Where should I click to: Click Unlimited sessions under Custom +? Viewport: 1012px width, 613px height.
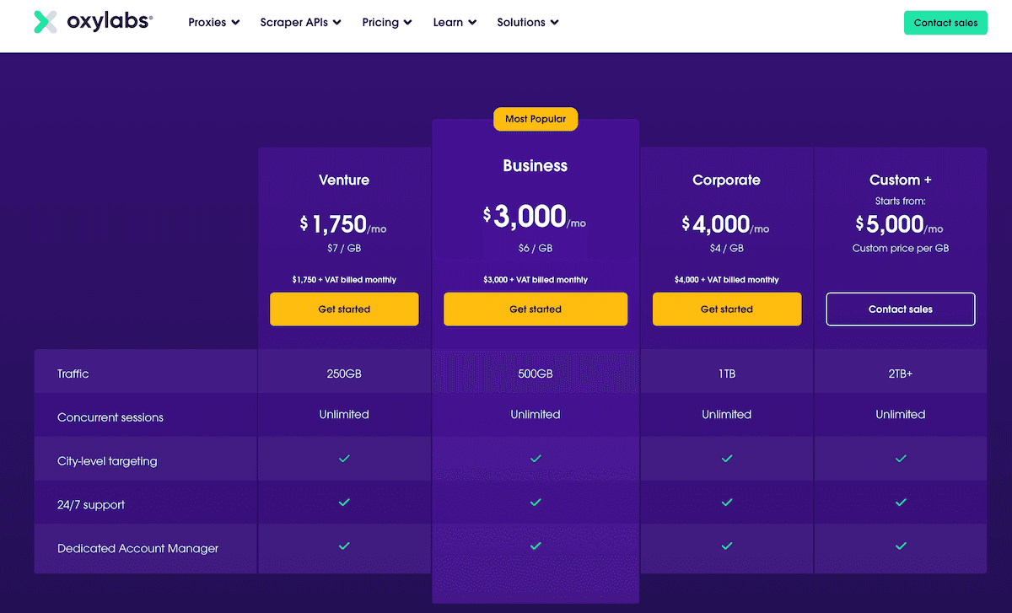(x=901, y=414)
